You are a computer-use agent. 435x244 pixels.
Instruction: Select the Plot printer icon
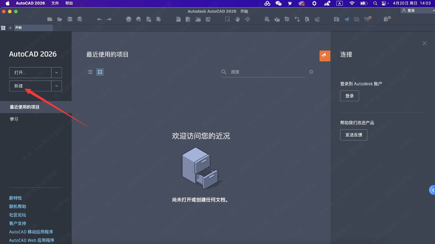[128, 19]
